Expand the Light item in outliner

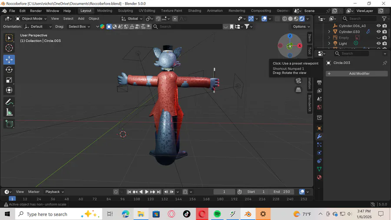coord(329,43)
